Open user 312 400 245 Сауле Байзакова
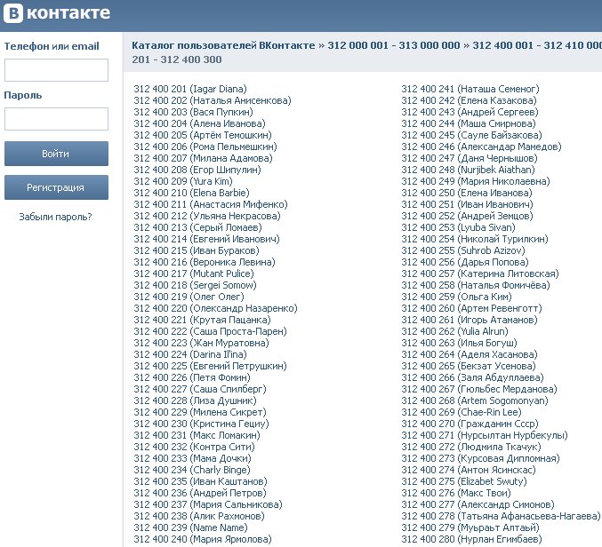This screenshot has height=547, width=602. pyautogui.click(x=471, y=135)
